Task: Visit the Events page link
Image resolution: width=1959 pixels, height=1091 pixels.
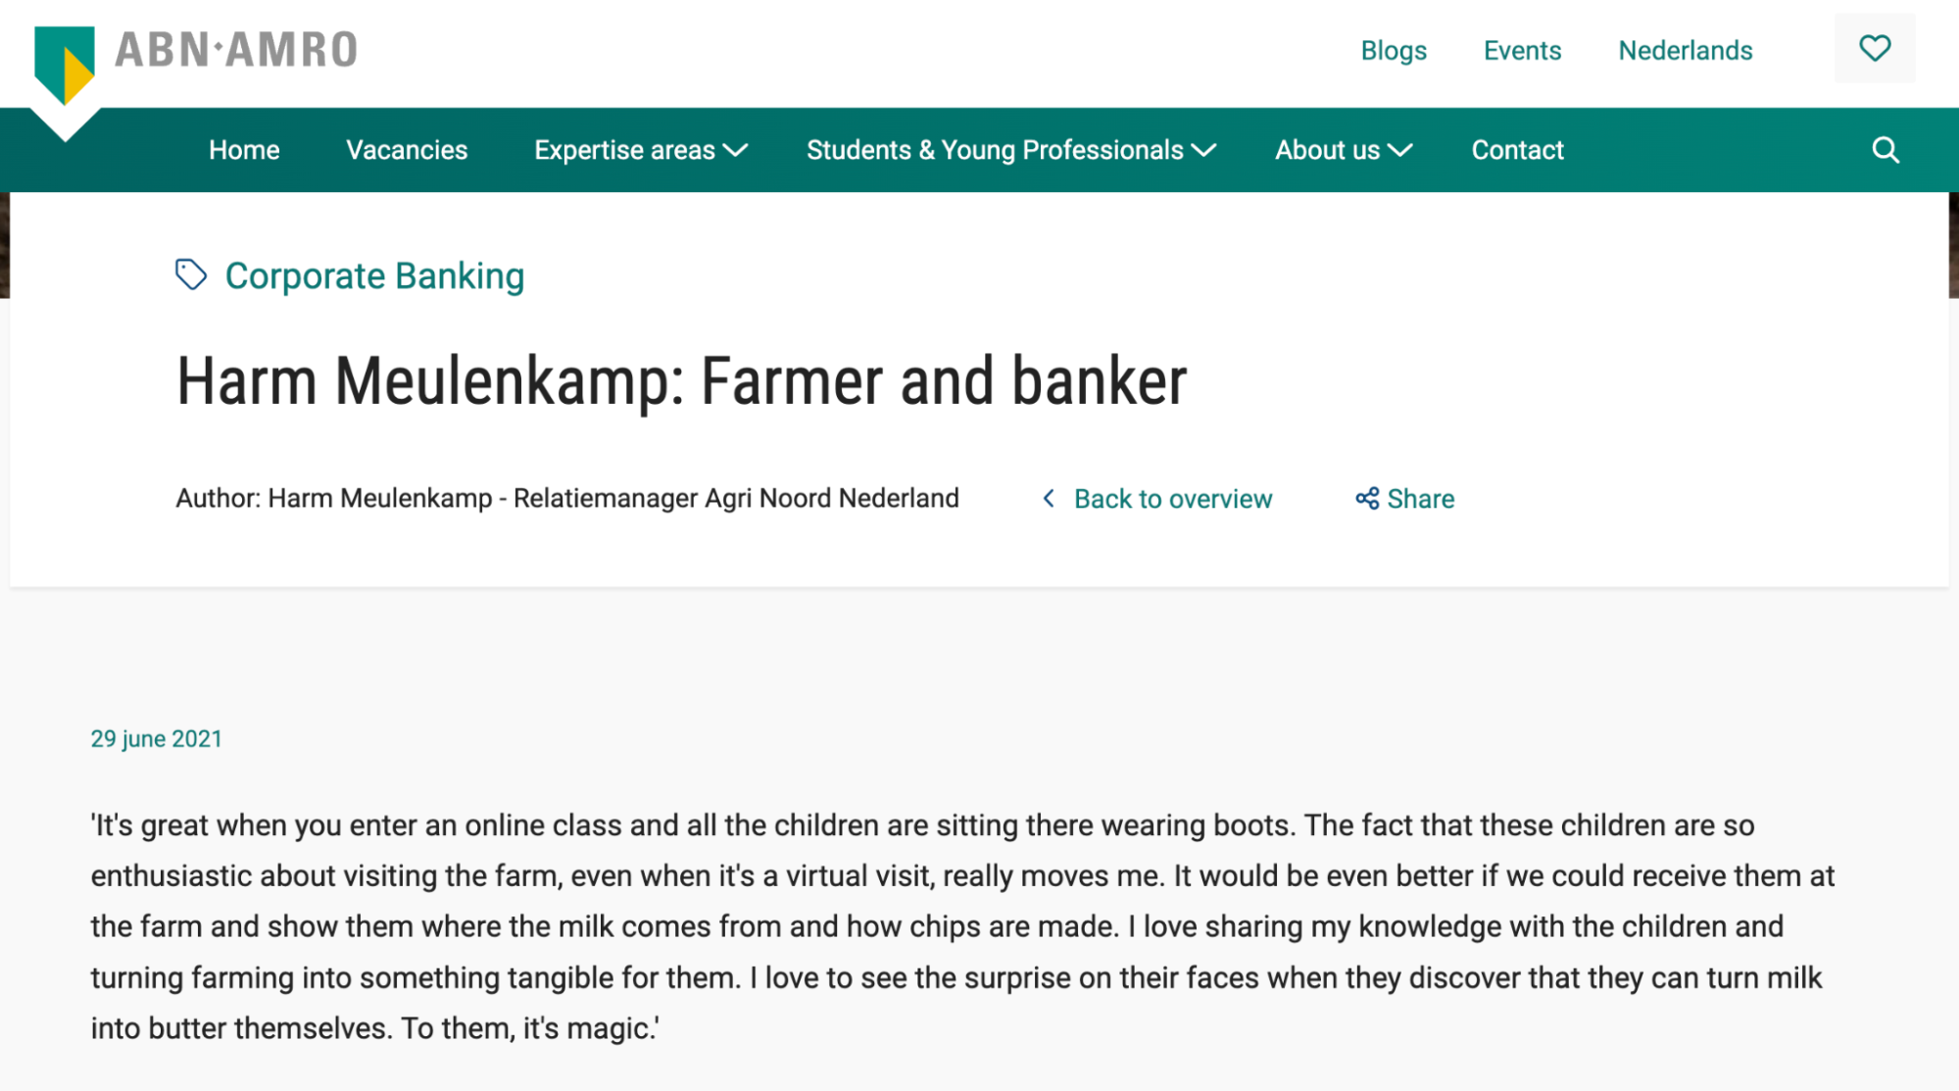Action: pos(1522,50)
